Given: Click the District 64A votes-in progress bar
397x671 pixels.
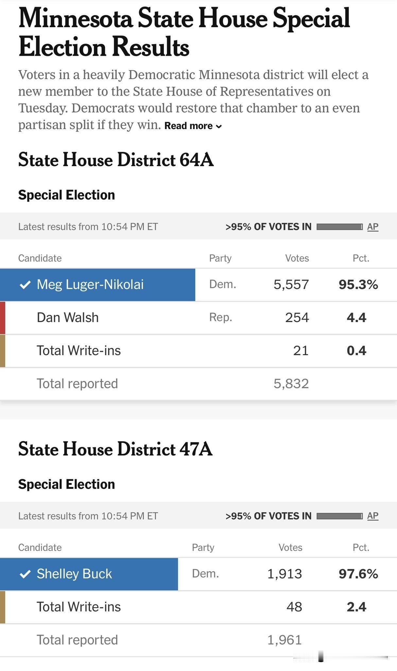Looking at the screenshot, I should (339, 227).
